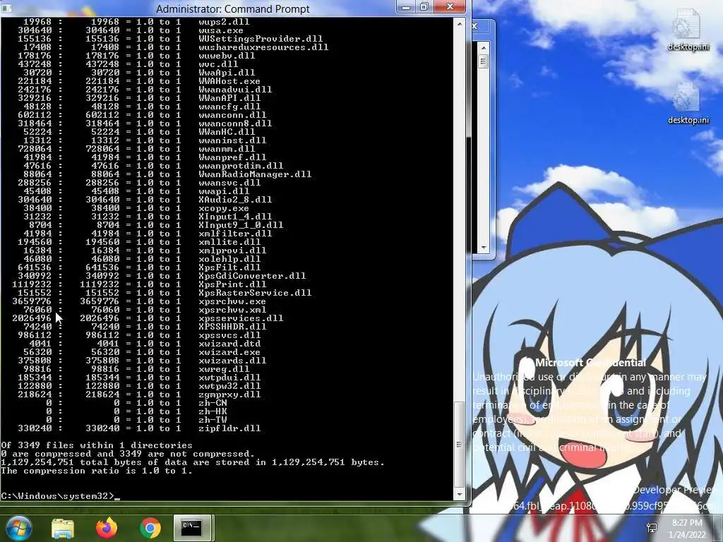723x542 pixels.
Task: Click the XAudio2_8.dll entry
Action: click(235, 200)
